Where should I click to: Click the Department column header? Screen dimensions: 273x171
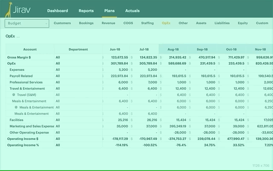coord(78,49)
